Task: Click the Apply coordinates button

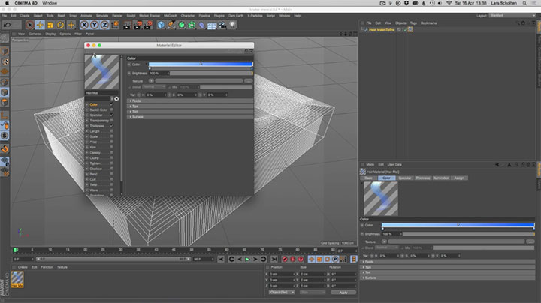Action: click(x=343, y=292)
